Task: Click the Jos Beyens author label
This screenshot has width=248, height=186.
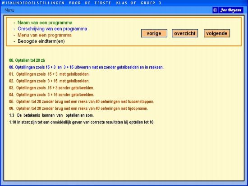Action: 231,10
